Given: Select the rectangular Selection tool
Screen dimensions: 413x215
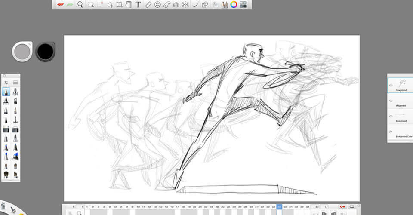Looking at the screenshot, I should tap(91, 5).
